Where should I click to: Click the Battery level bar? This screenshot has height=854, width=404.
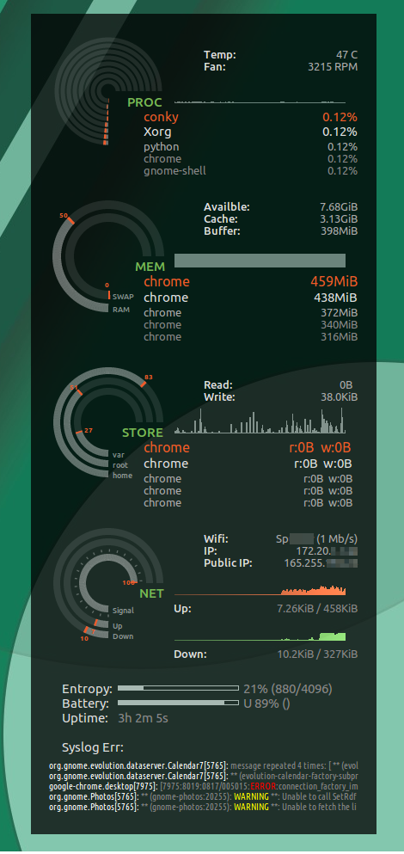[178, 703]
